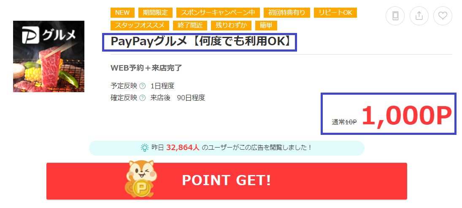This screenshot has height=208, width=462.
Task: Click the lightbulb icon before 昨日
Action: (x=144, y=148)
